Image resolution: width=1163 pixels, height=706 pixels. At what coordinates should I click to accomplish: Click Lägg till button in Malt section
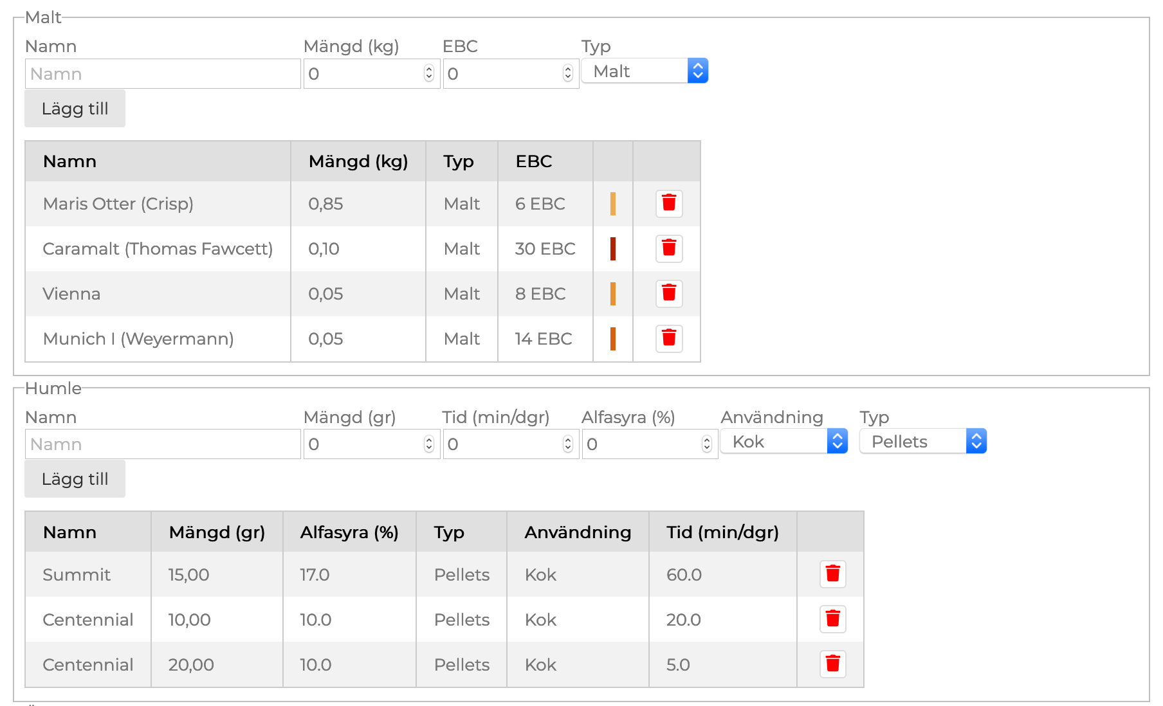[x=75, y=108]
